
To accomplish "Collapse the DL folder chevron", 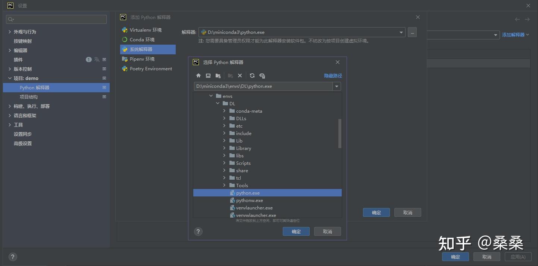I will (218, 103).
